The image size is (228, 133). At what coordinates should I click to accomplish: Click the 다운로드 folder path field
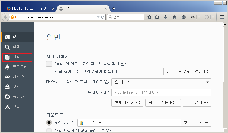(129, 123)
